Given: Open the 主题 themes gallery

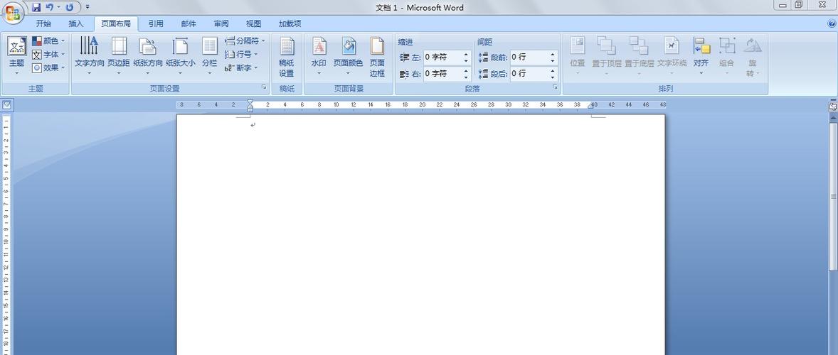Looking at the screenshot, I should tap(16, 56).
